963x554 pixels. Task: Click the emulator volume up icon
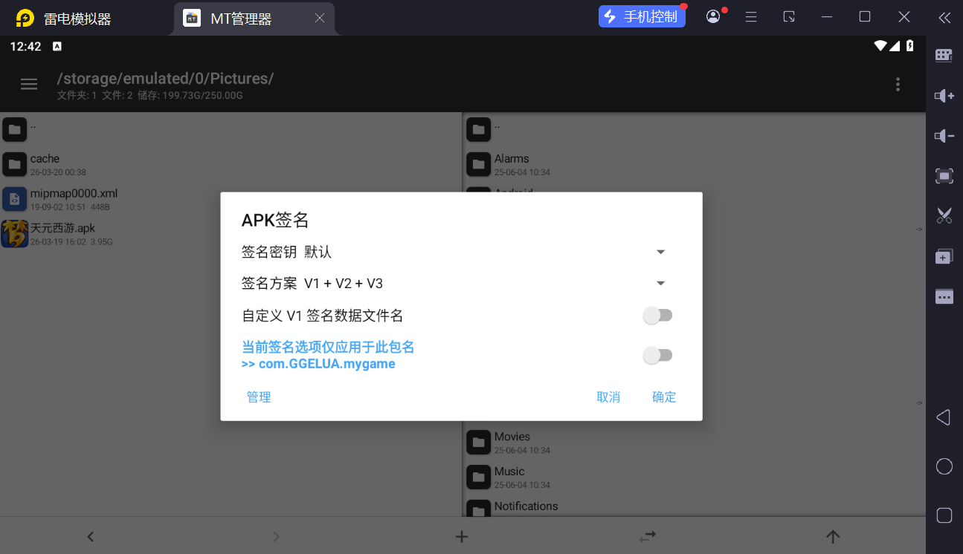click(x=944, y=96)
